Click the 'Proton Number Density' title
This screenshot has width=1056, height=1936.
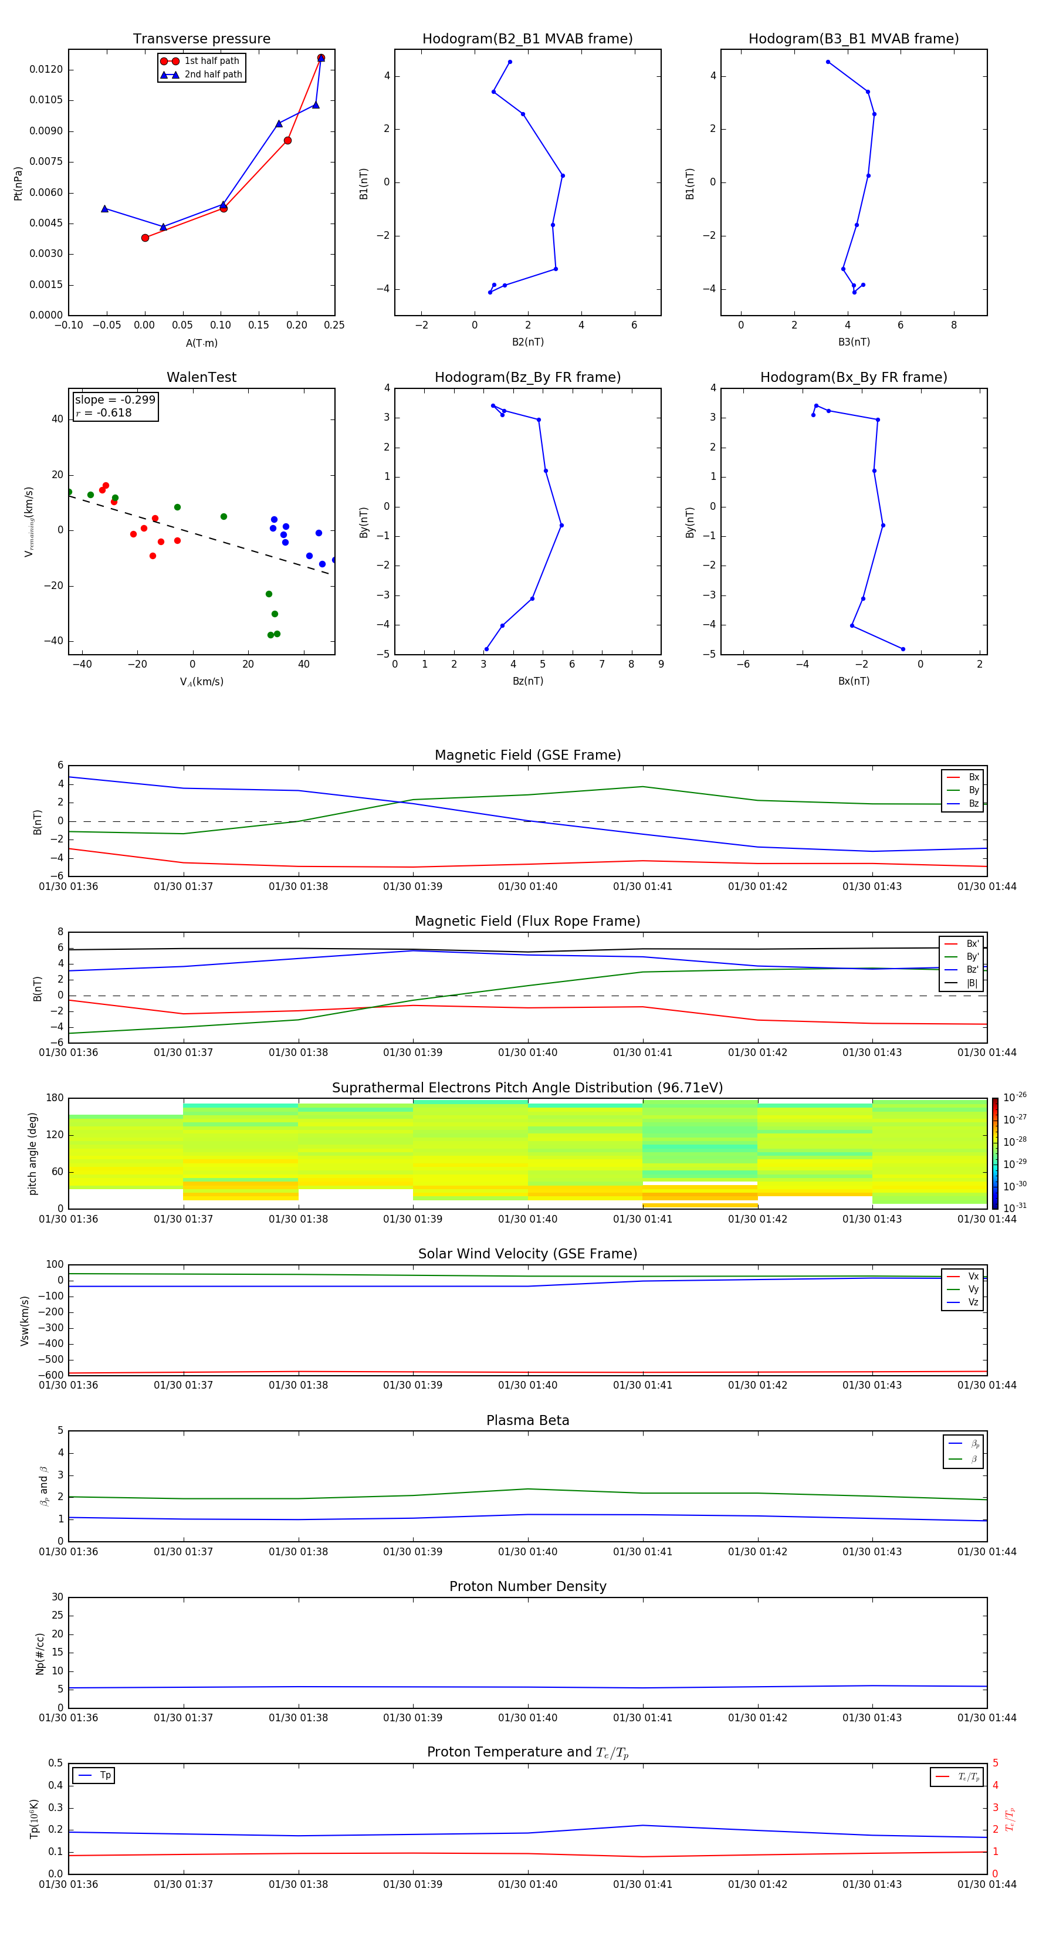click(527, 1586)
